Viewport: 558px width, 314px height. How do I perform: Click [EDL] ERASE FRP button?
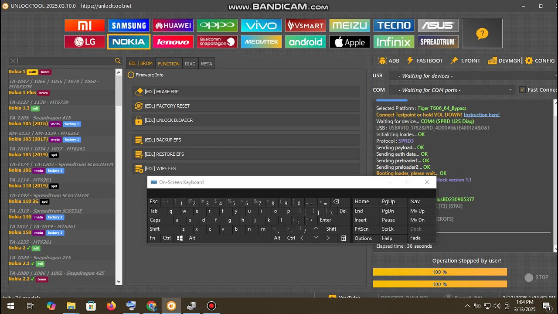point(246,92)
